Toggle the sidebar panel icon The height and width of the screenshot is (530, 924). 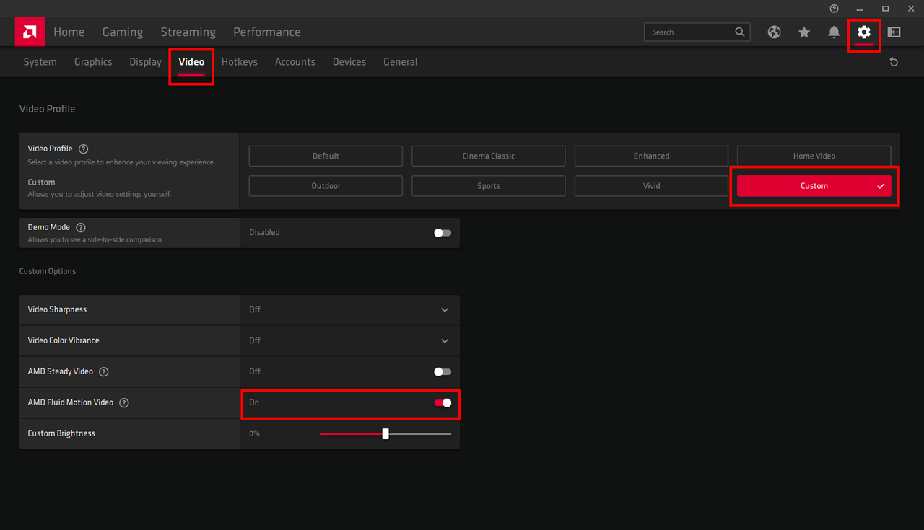[x=894, y=32]
